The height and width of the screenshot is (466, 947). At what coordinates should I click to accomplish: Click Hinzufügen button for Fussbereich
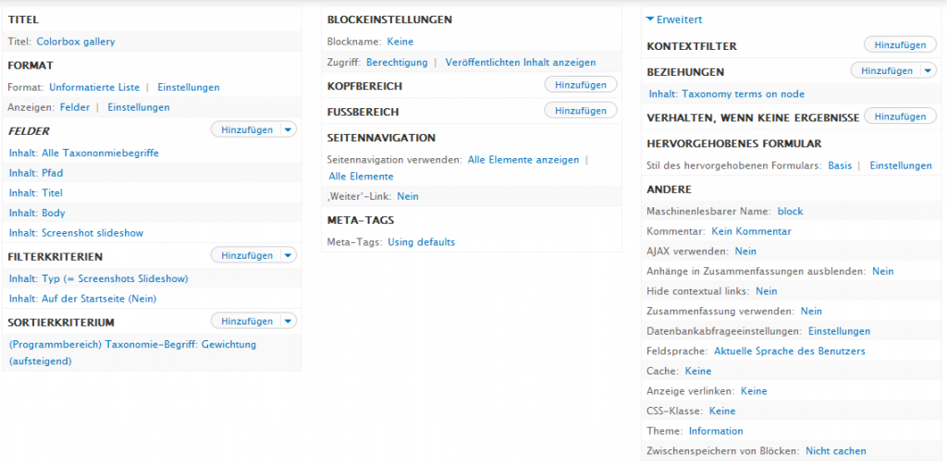581,111
